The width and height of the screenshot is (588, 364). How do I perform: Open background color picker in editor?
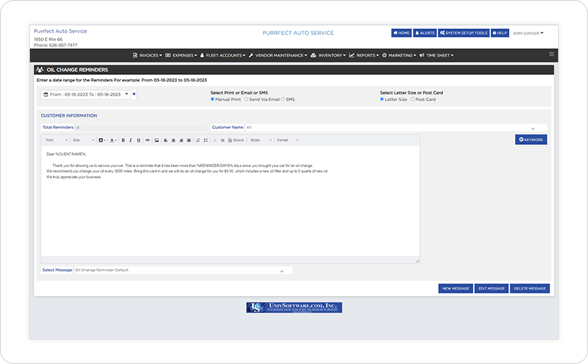[102, 141]
